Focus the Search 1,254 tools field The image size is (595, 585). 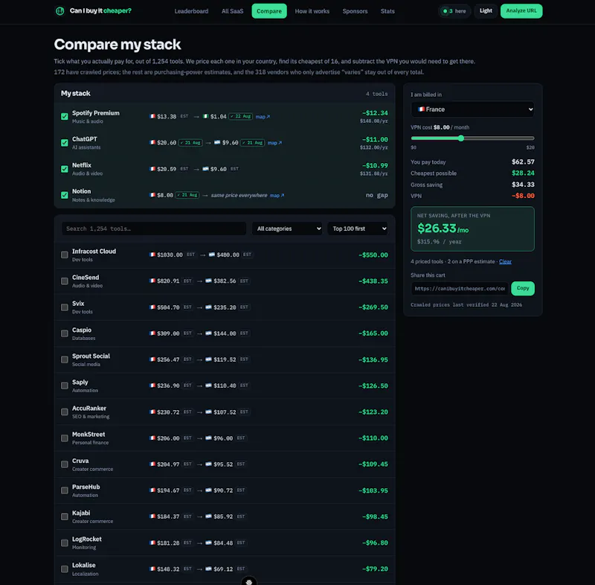[x=154, y=228]
